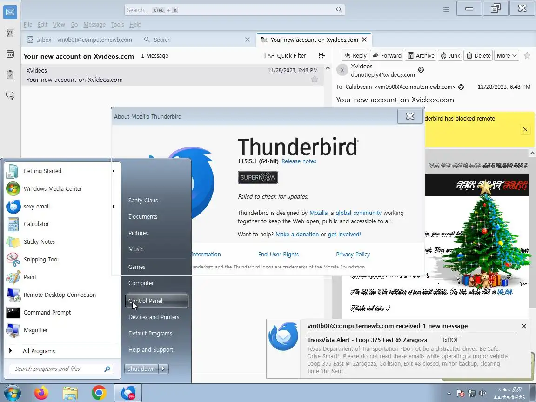
Task: Delete the open message
Action: click(x=479, y=55)
